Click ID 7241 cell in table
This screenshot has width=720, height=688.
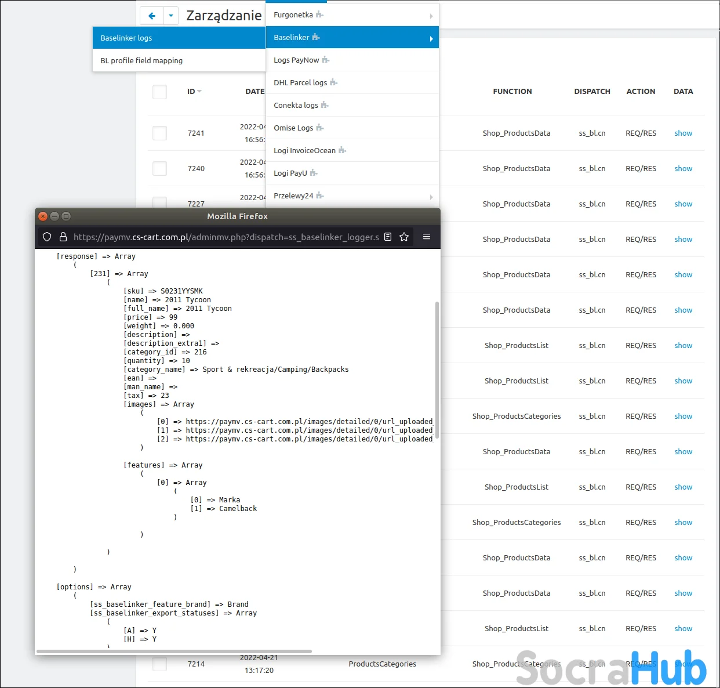196,133
